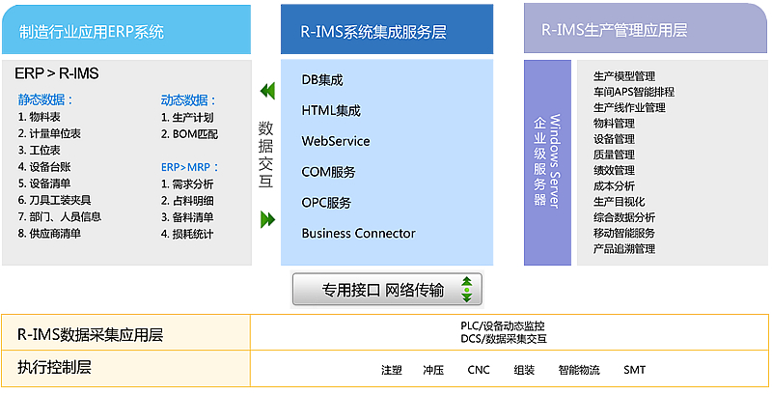This screenshot has height=395, width=772.
Task: Click CNC in execution control layer
Action: click(x=479, y=370)
